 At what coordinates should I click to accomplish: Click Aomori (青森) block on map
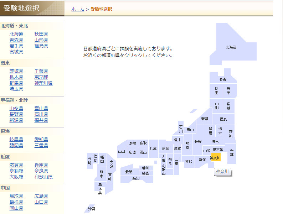click(223, 79)
